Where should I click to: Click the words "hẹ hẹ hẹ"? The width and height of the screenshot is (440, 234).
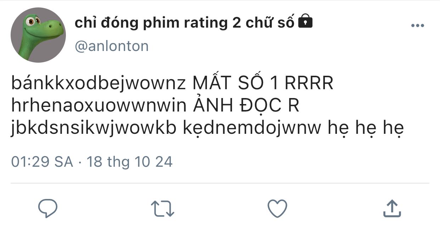366,129
